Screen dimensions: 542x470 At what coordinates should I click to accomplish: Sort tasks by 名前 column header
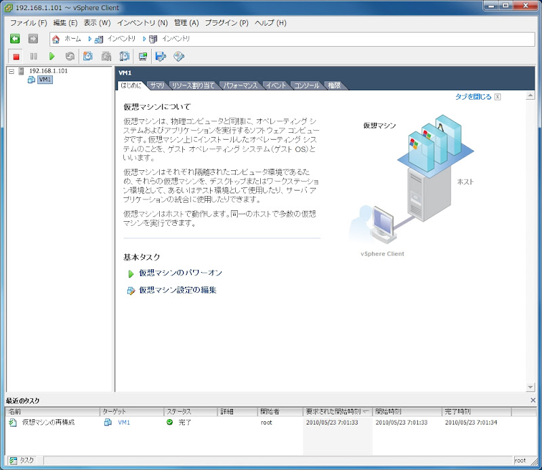point(53,412)
